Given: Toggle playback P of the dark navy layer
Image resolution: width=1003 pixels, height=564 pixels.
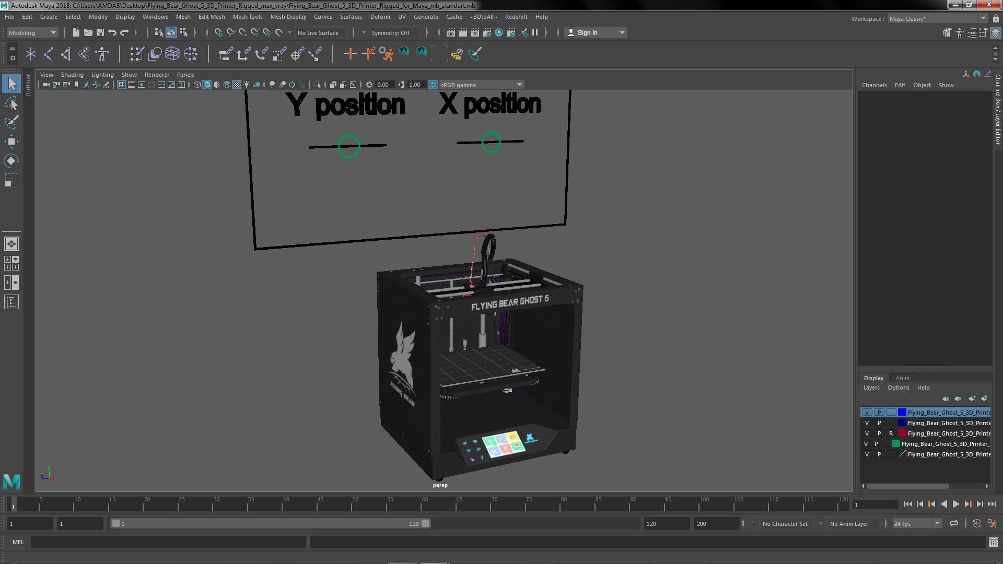Looking at the screenshot, I should tap(879, 423).
